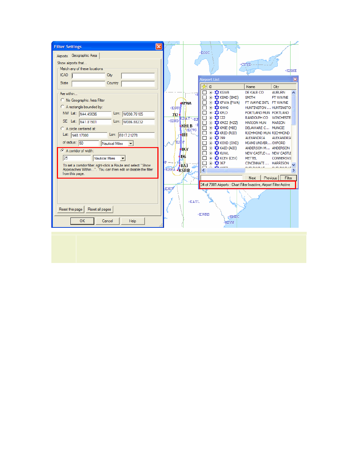Check the box for KPLD airport
350x453 pixels.
point(205,113)
